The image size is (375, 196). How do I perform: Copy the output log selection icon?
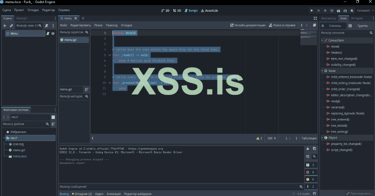(314, 149)
